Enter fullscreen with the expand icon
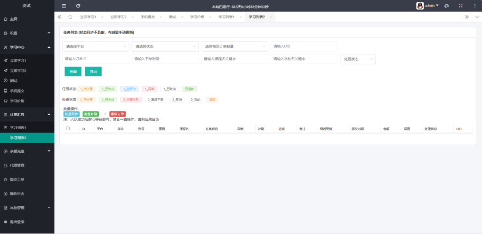Image resolution: width=482 pixels, height=234 pixels. [x=460, y=6]
